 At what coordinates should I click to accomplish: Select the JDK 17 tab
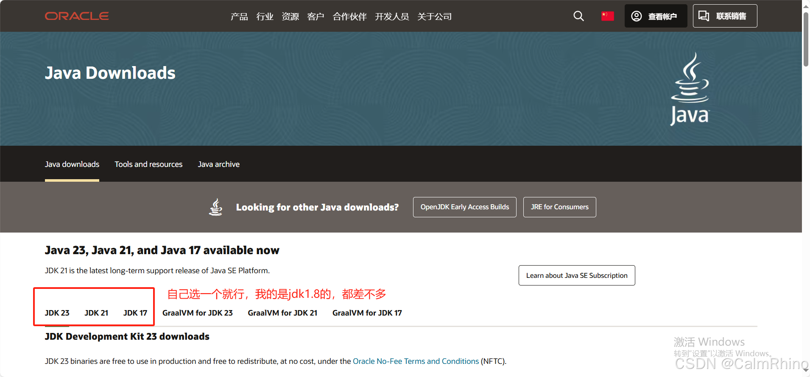coord(135,313)
